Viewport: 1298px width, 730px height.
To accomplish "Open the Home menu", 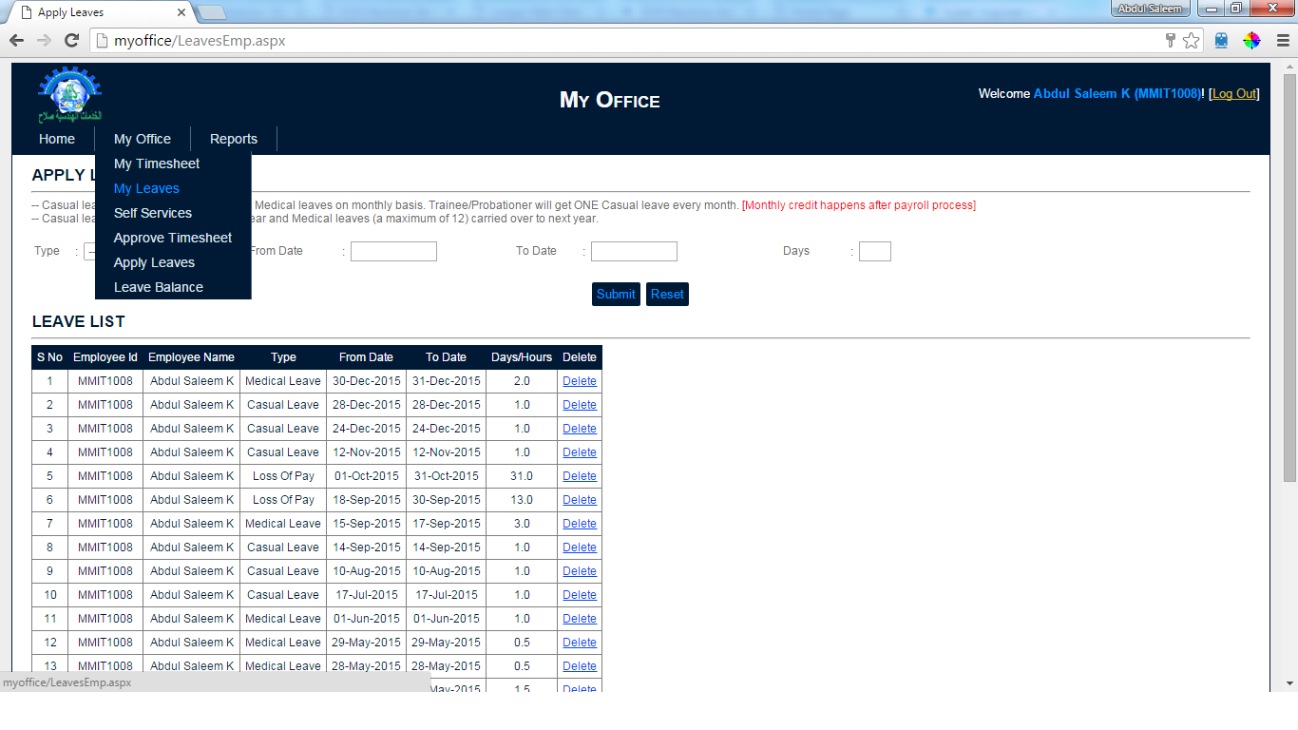I will 57,139.
